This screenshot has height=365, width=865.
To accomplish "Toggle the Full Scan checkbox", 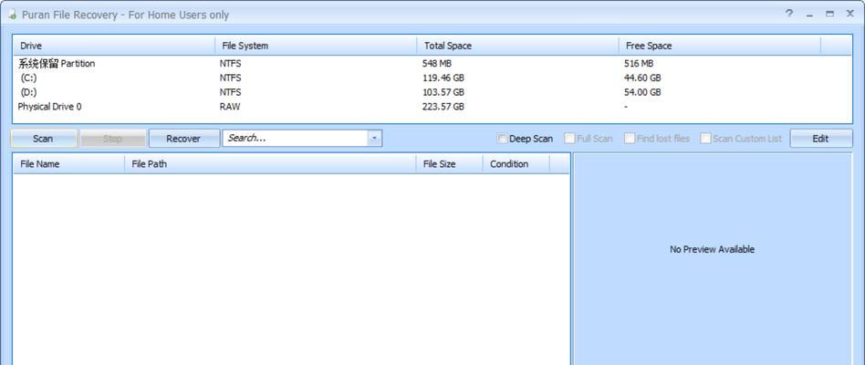I will (570, 139).
